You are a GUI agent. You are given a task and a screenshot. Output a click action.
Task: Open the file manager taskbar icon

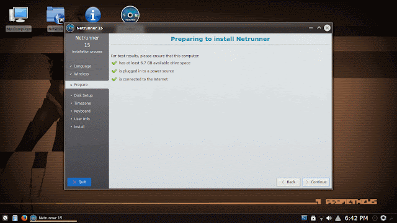tap(15, 218)
